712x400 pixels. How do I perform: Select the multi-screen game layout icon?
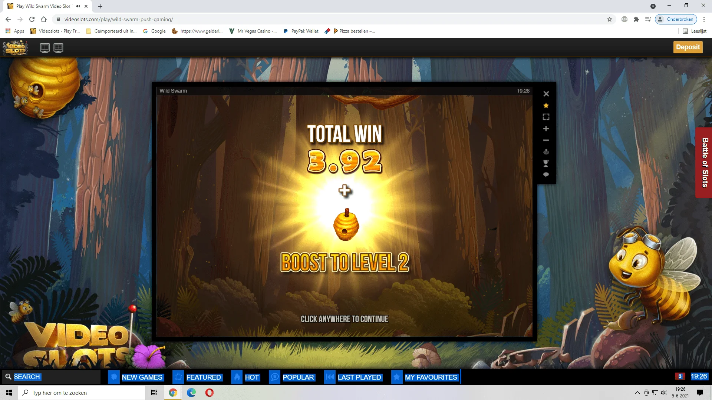(x=59, y=48)
